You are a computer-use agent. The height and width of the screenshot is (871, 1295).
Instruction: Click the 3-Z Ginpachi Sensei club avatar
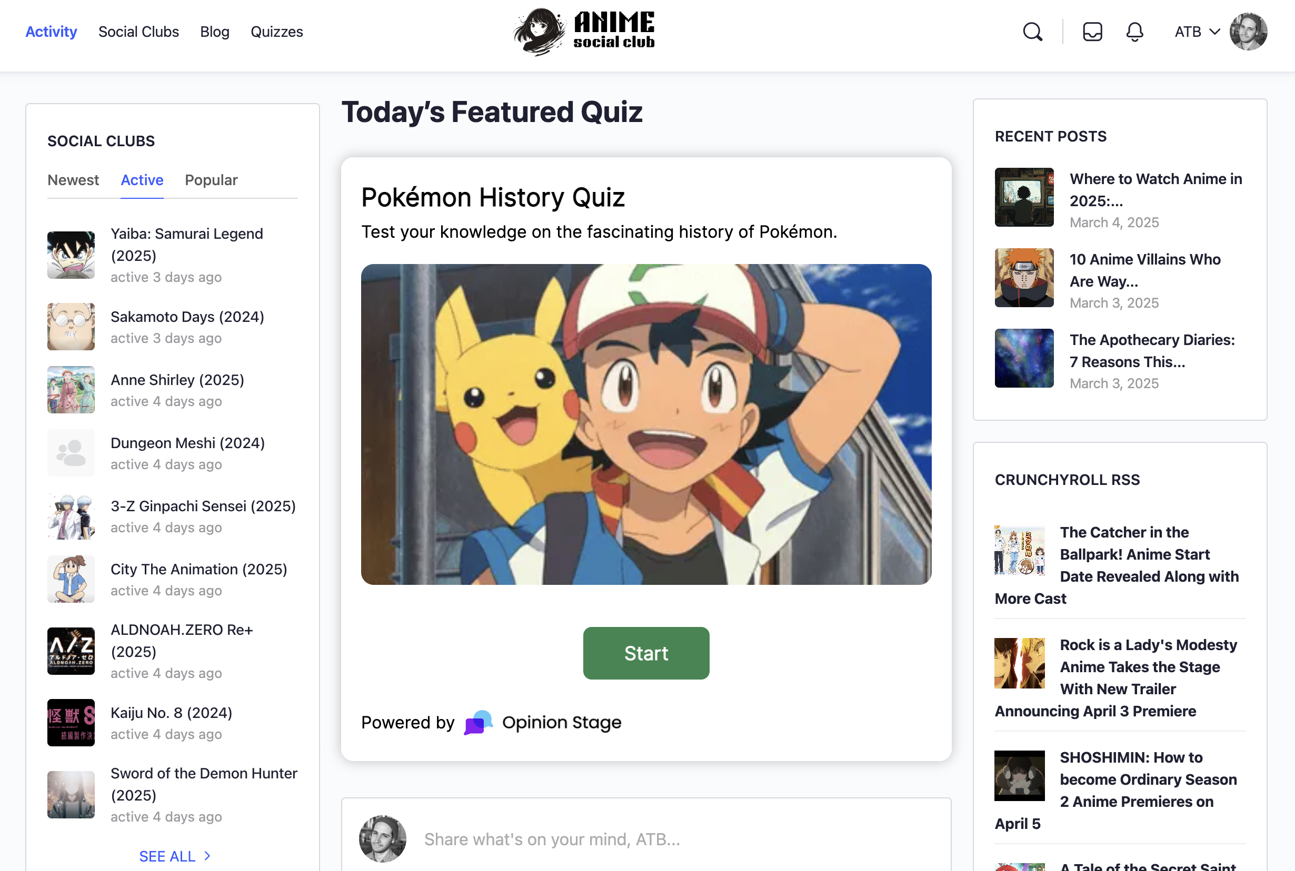pyautogui.click(x=71, y=516)
